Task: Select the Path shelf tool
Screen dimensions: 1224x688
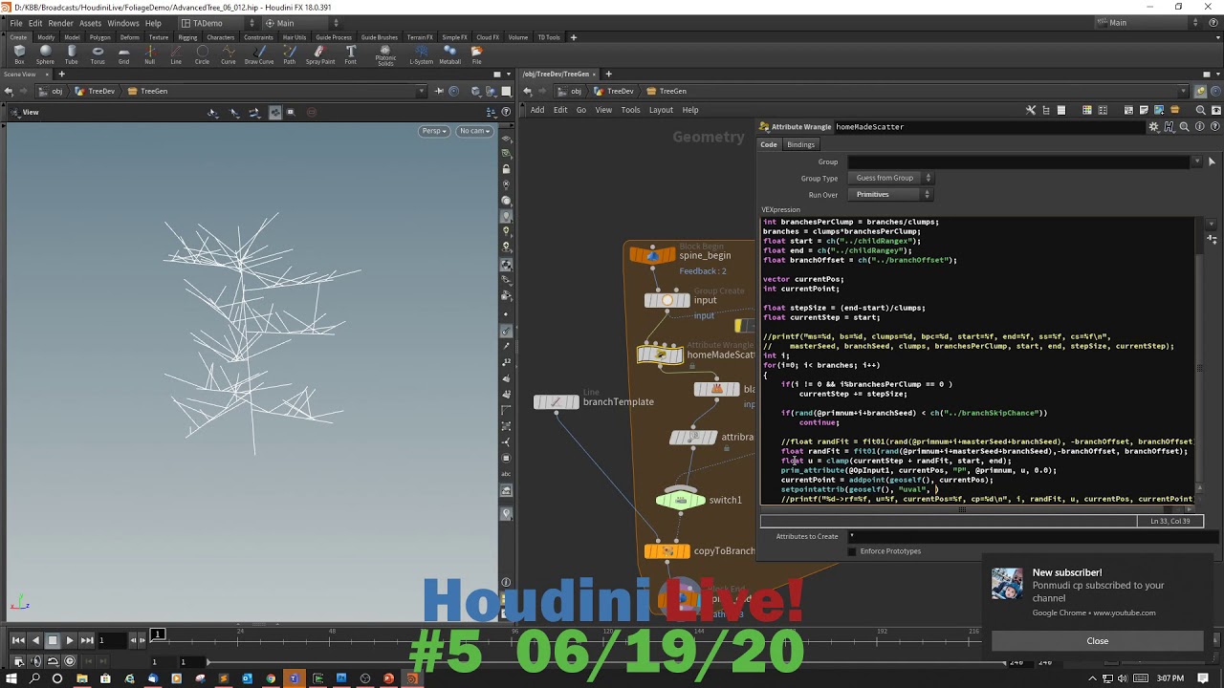Action: 290,55
